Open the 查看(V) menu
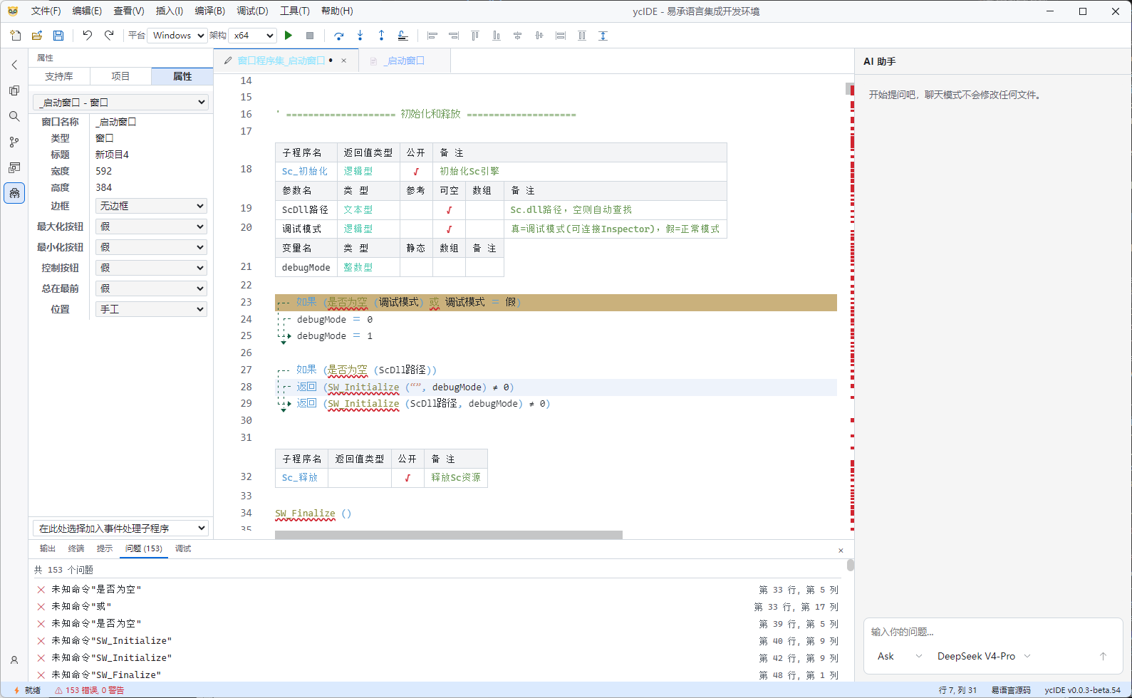Screen dimensions: 1132x698 pyautogui.click(x=129, y=11)
